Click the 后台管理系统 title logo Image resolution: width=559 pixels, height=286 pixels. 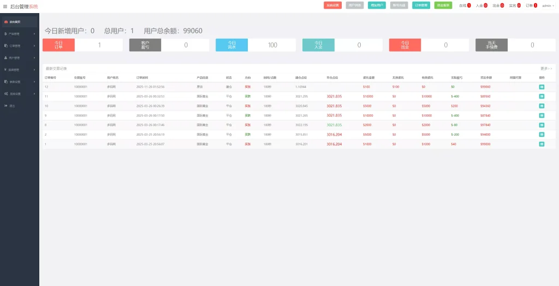(24, 7)
